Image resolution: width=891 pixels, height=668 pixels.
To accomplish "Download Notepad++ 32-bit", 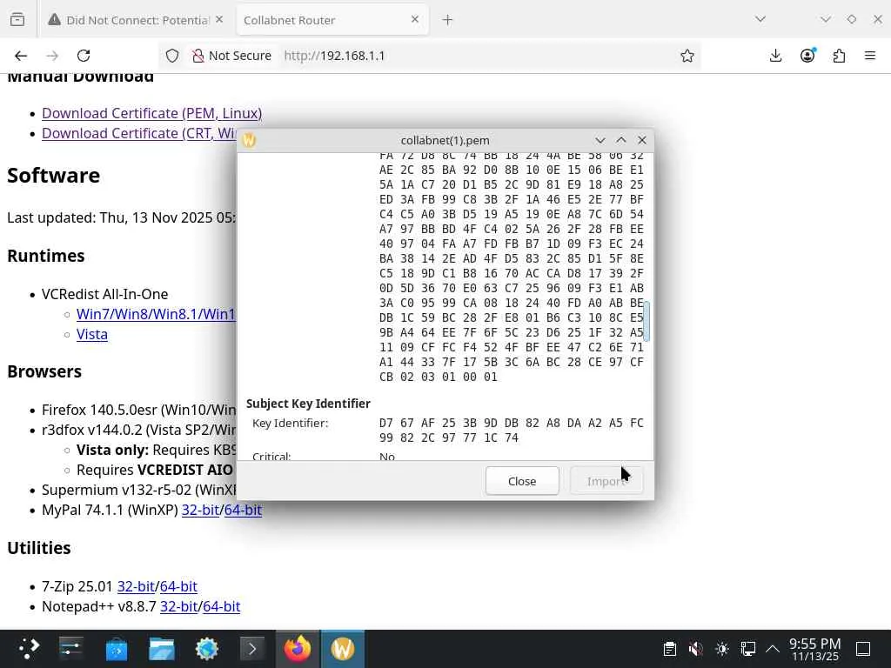I will click(178, 606).
